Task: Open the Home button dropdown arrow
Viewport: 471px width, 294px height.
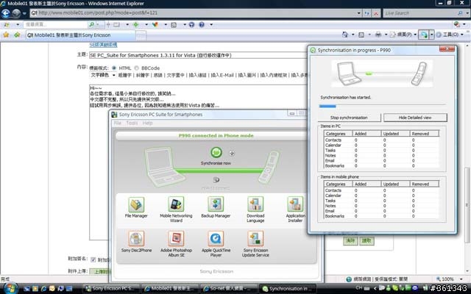Action: coord(353,35)
